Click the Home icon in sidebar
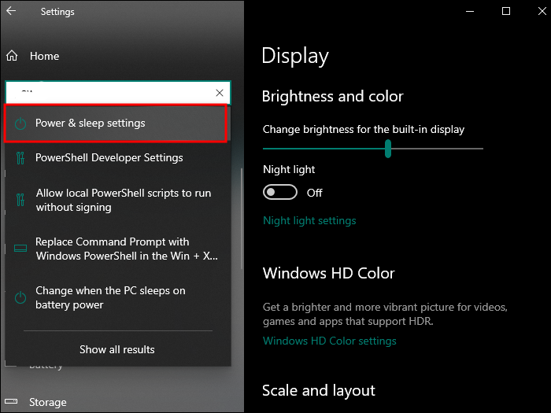The height and width of the screenshot is (413, 551). 12,57
